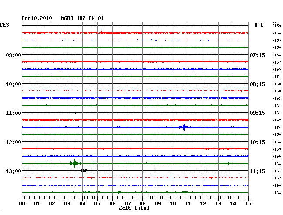Select the 11:15 UTC time label
The image size is (283, 215).
tap(257, 171)
